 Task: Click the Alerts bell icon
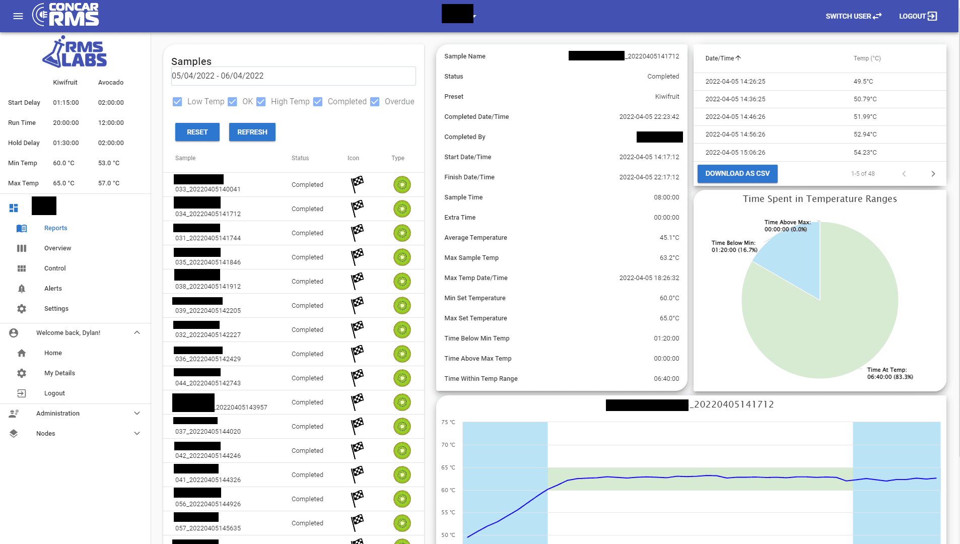tap(22, 289)
